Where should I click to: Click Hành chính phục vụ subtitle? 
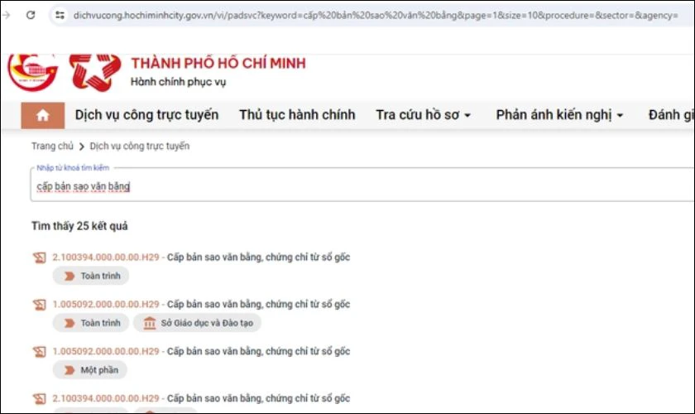pos(178,82)
